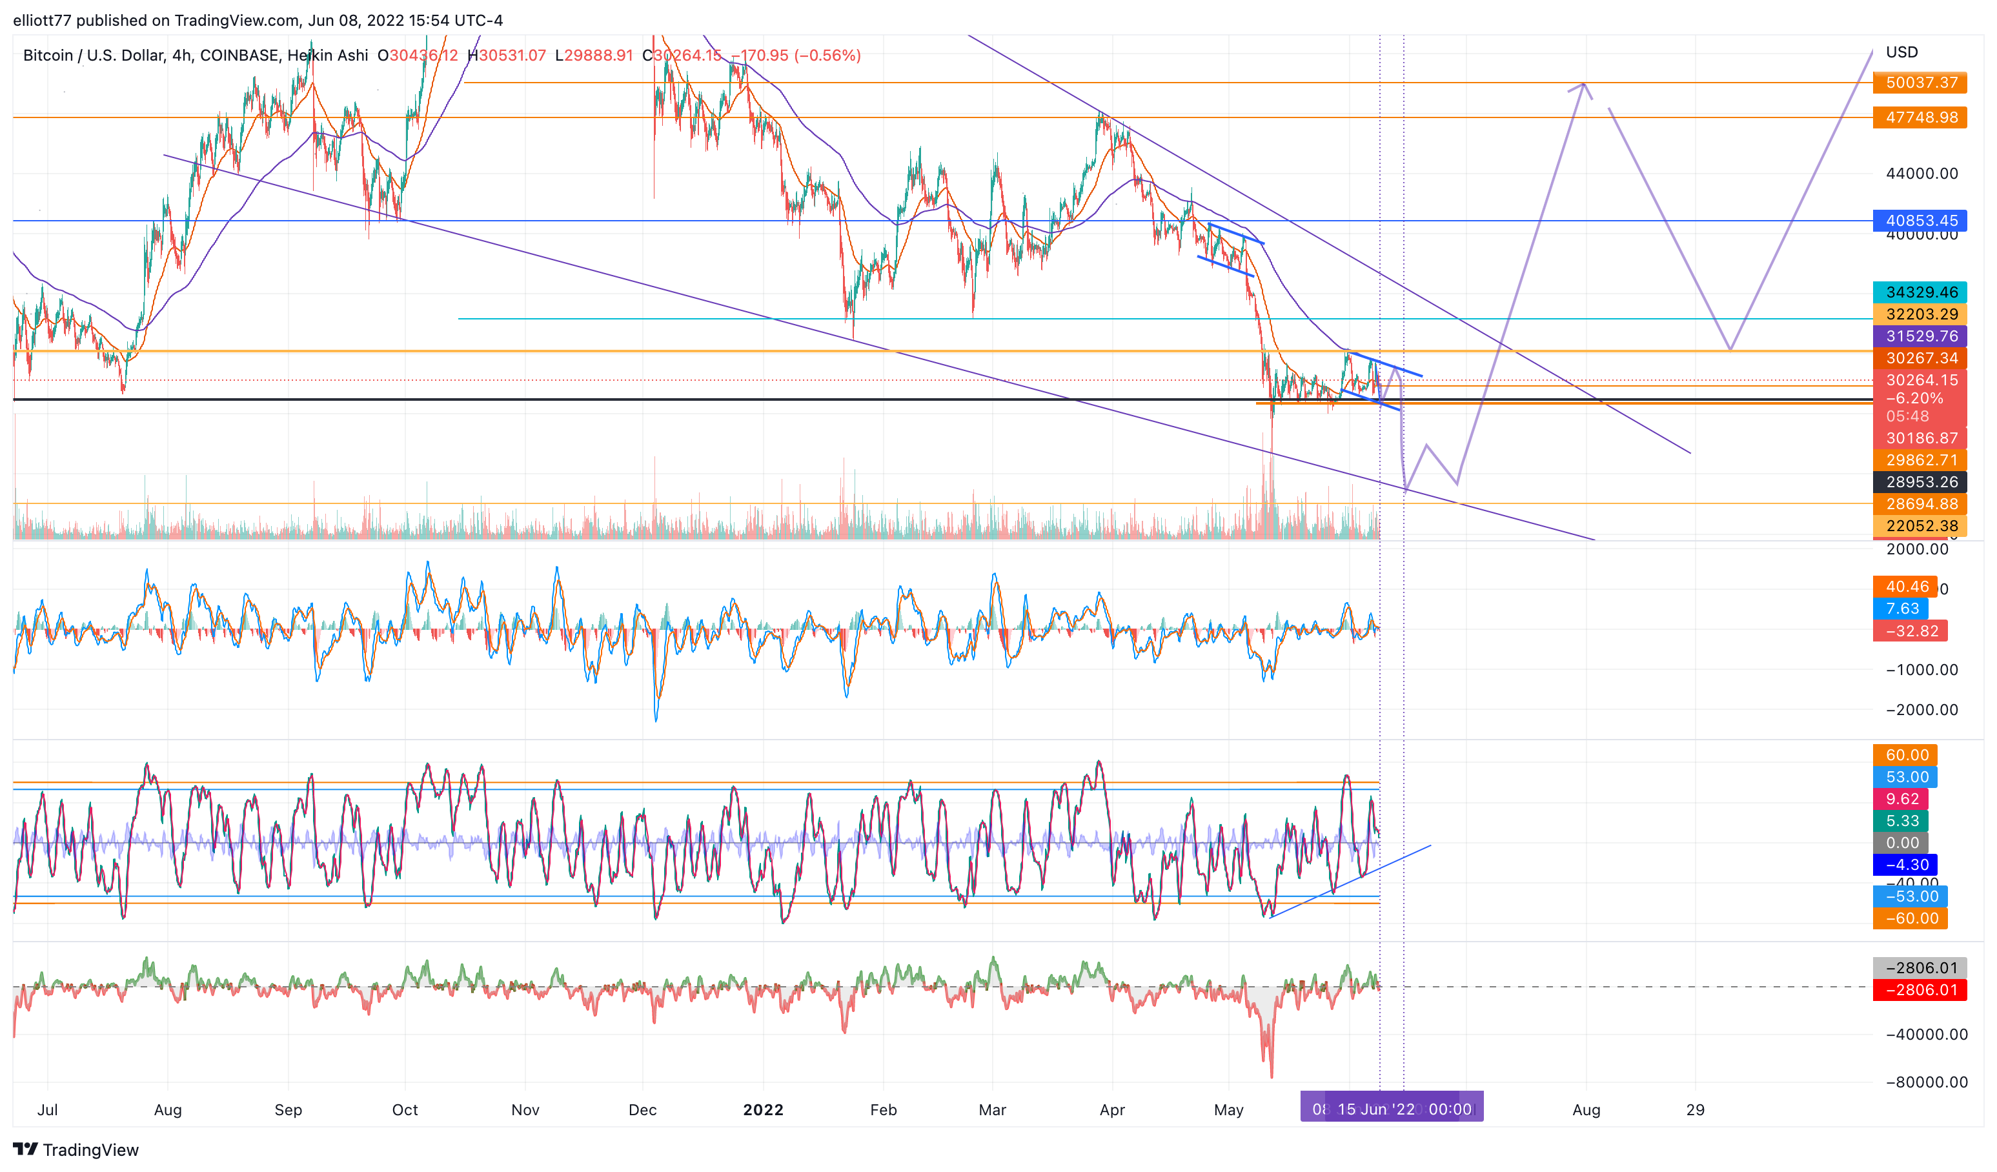The height and width of the screenshot is (1172, 1997).
Task: Click the H30531.07 high value
Action: point(507,56)
